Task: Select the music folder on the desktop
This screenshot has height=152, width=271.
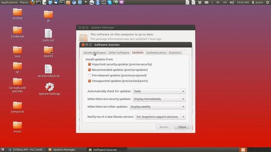Action: coord(17,127)
